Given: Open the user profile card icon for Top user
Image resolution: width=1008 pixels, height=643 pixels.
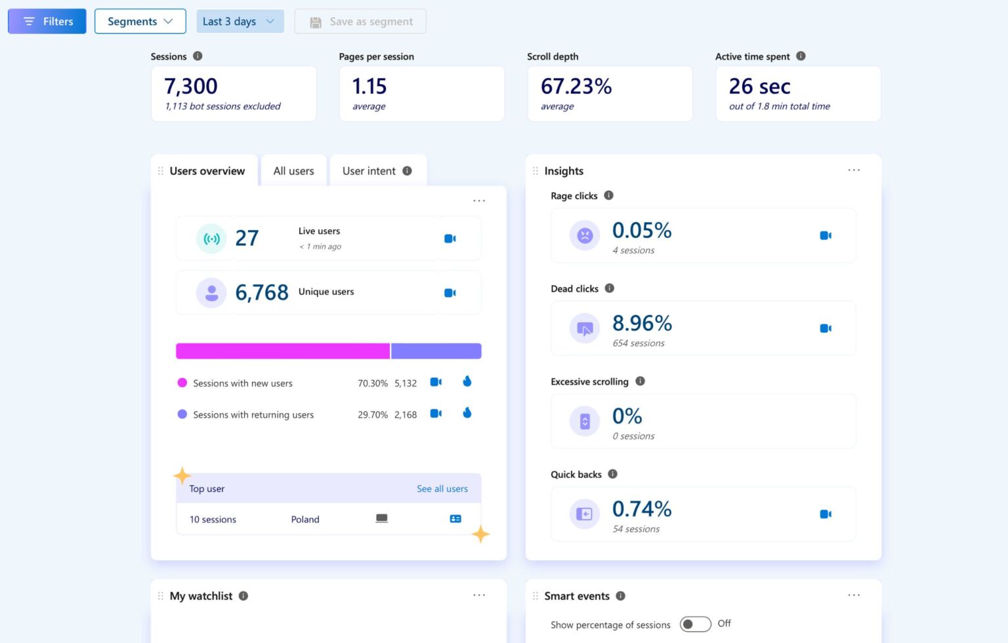Looking at the screenshot, I should pyautogui.click(x=455, y=518).
